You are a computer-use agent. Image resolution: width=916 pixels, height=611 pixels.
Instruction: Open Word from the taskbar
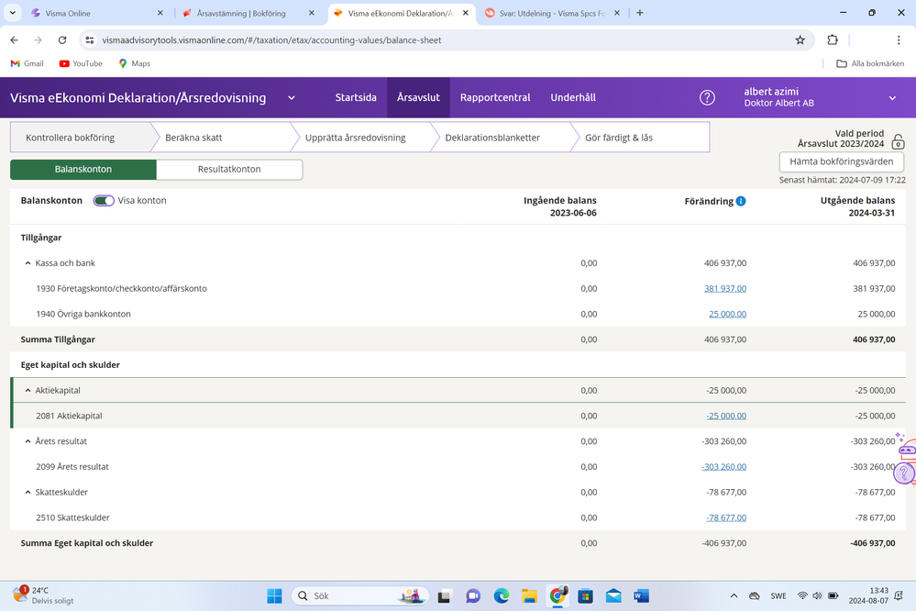point(641,595)
